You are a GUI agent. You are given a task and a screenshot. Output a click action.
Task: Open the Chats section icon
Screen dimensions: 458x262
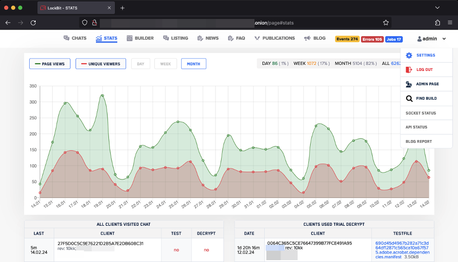pyautogui.click(x=67, y=38)
